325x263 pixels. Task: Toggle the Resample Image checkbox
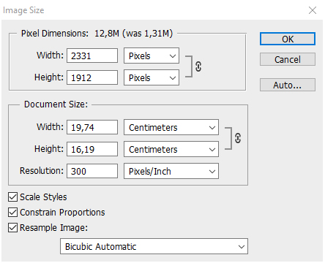click(x=12, y=228)
